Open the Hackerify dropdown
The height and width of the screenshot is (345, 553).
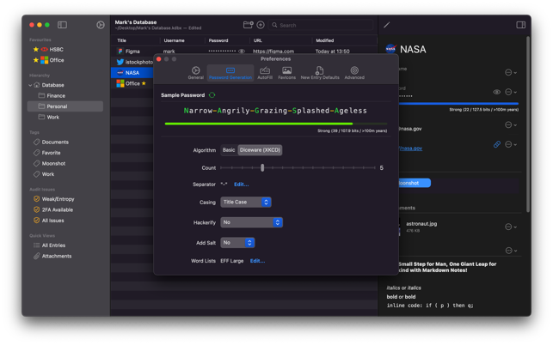tap(251, 222)
